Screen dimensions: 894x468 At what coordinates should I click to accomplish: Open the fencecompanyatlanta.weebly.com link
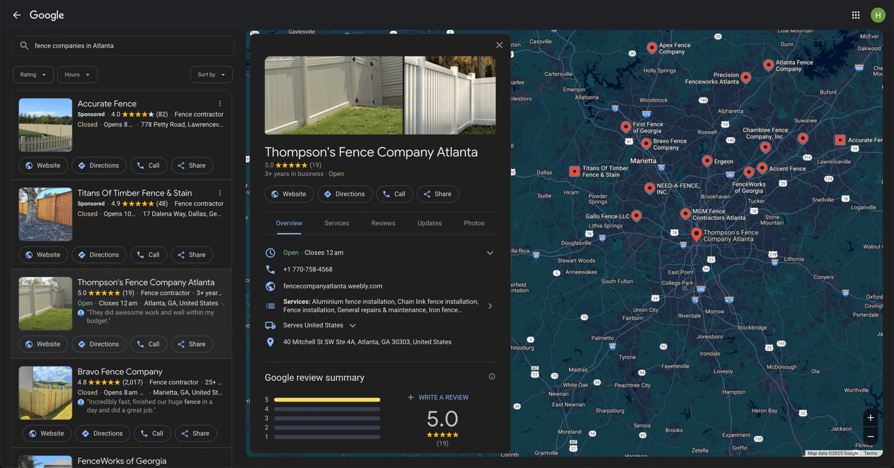coord(332,286)
